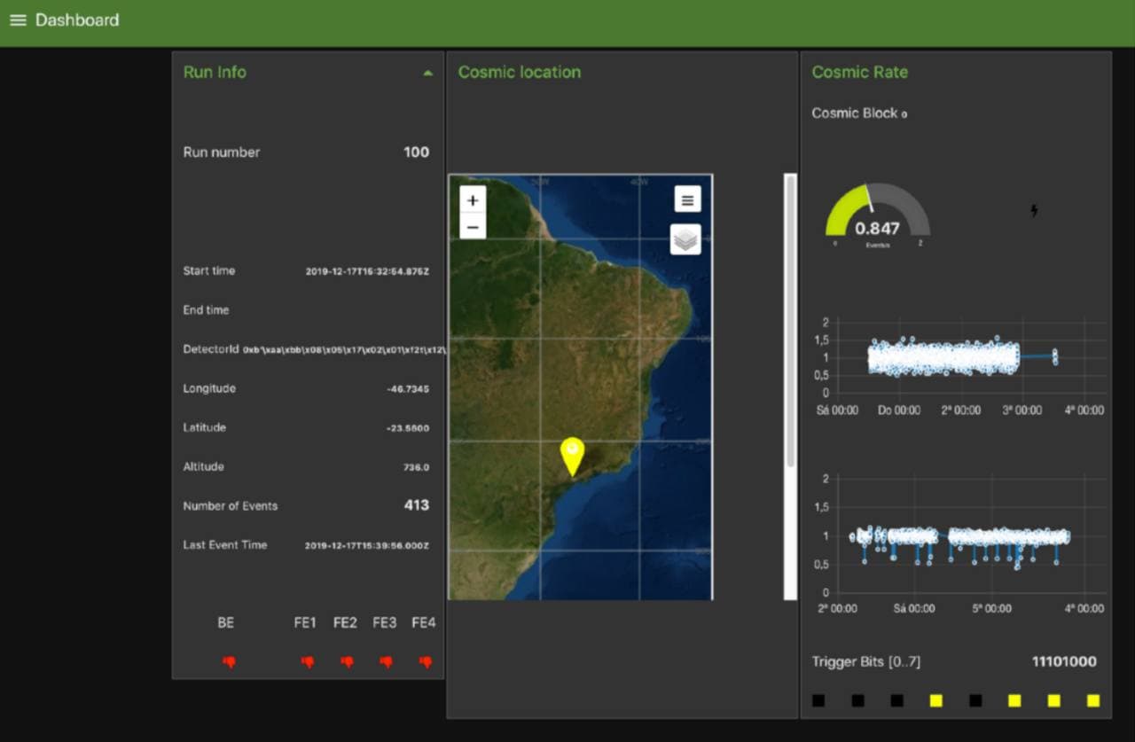
Task: Click the fourth trigger bit yellow square
Action: tap(936, 700)
